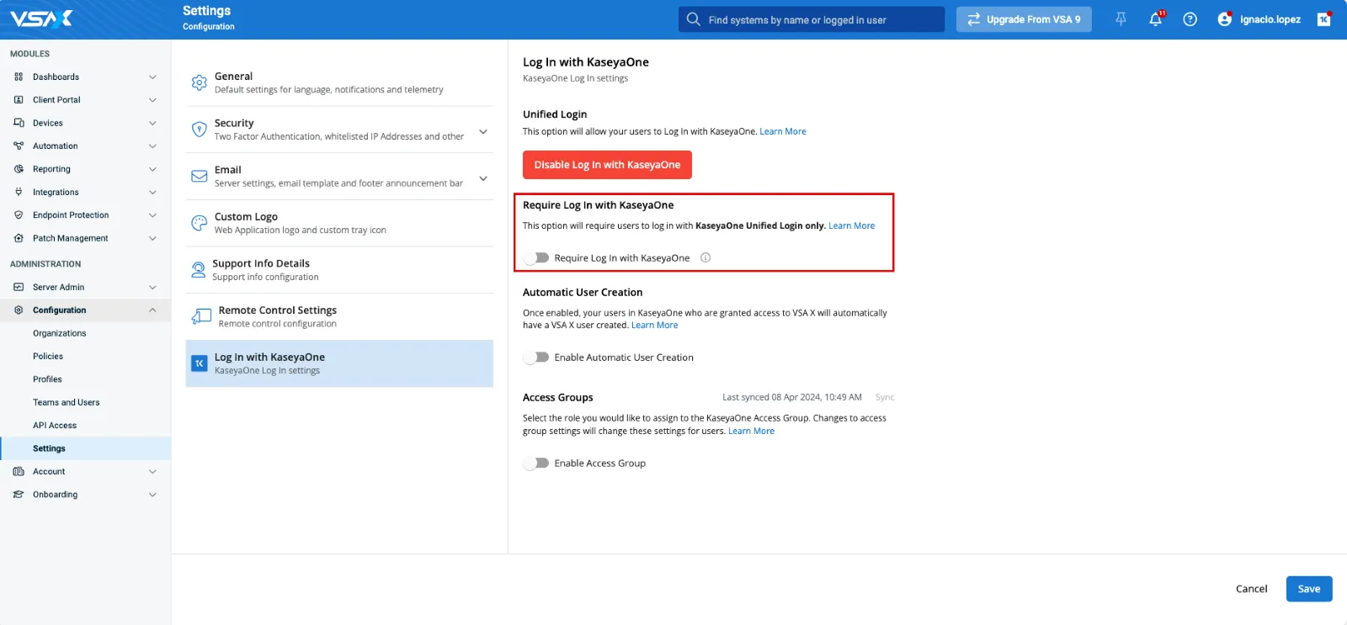
Task: Open the ignacio.lopez user profile icon
Action: coord(1225,19)
